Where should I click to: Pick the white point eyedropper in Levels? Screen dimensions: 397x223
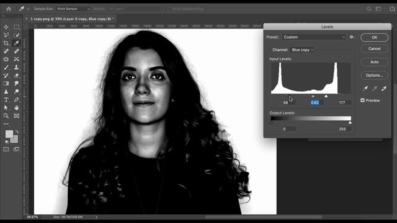tap(384, 88)
